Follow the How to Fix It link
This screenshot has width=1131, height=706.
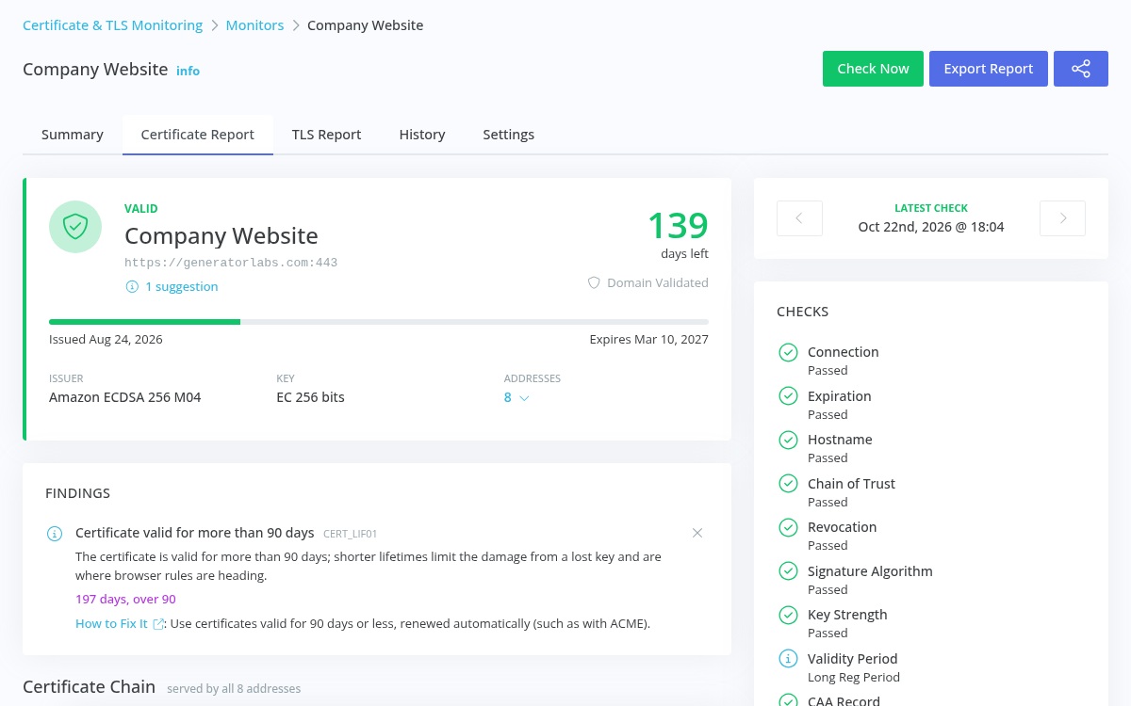111,623
